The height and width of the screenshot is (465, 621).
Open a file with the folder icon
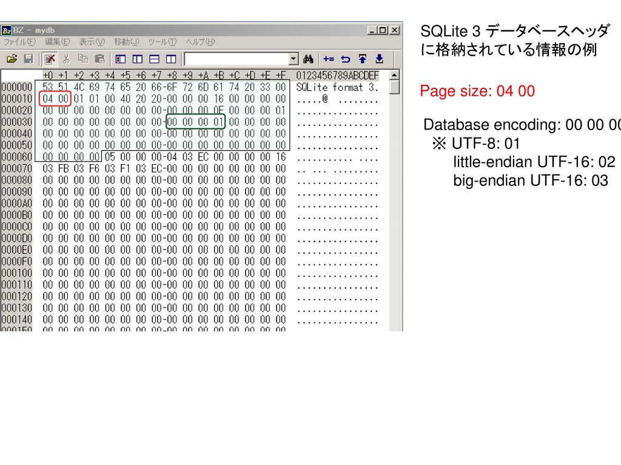click(x=12, y=59)
